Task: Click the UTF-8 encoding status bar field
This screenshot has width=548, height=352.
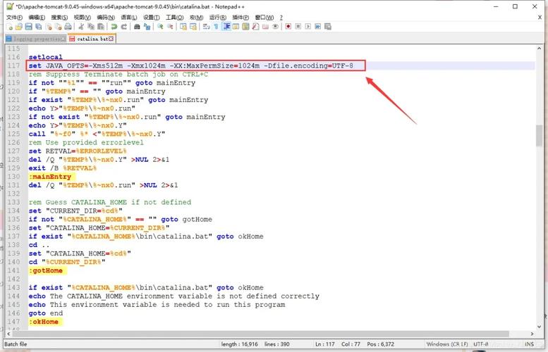Action: pyautogui.click(x=481, y=344)
